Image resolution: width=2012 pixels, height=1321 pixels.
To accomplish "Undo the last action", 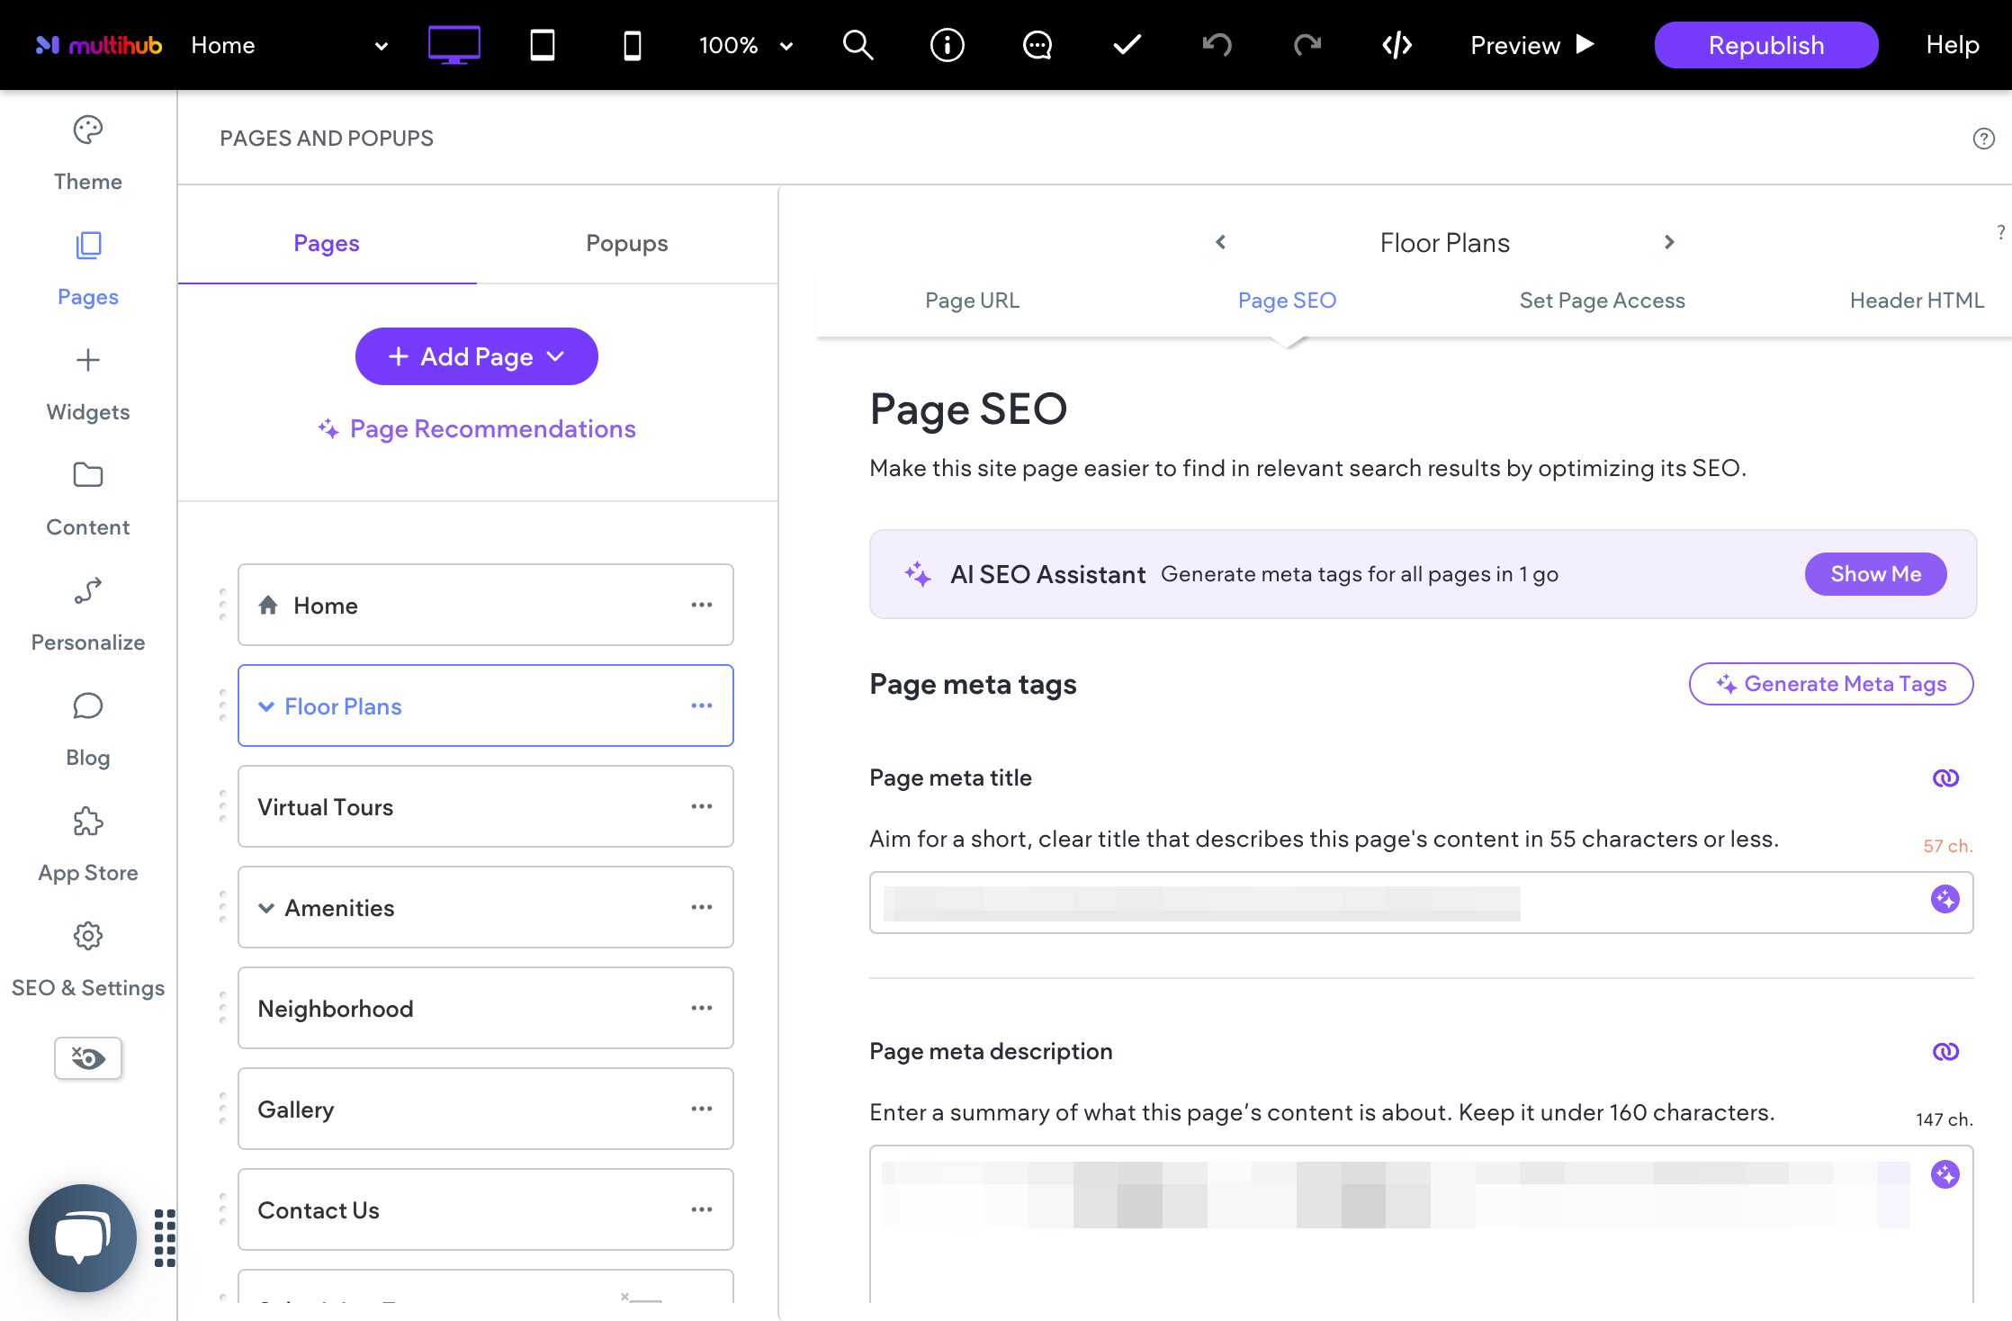I will point(1217,45).
